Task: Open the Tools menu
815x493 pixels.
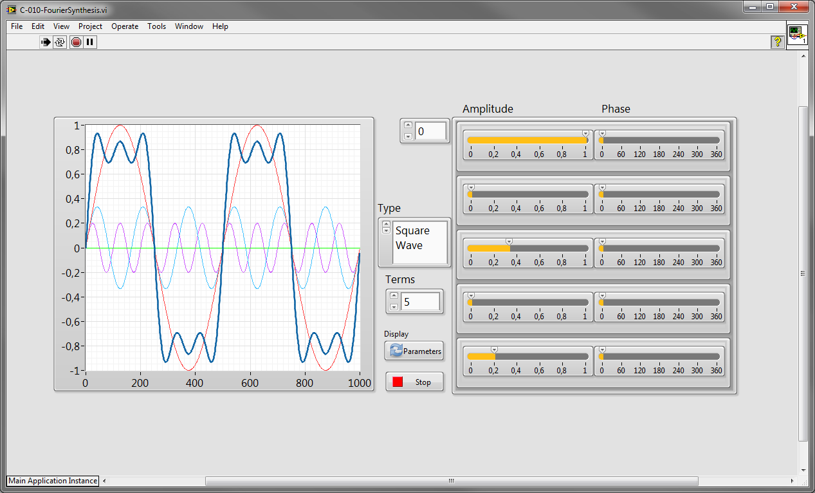Action: tap(156, 26)
